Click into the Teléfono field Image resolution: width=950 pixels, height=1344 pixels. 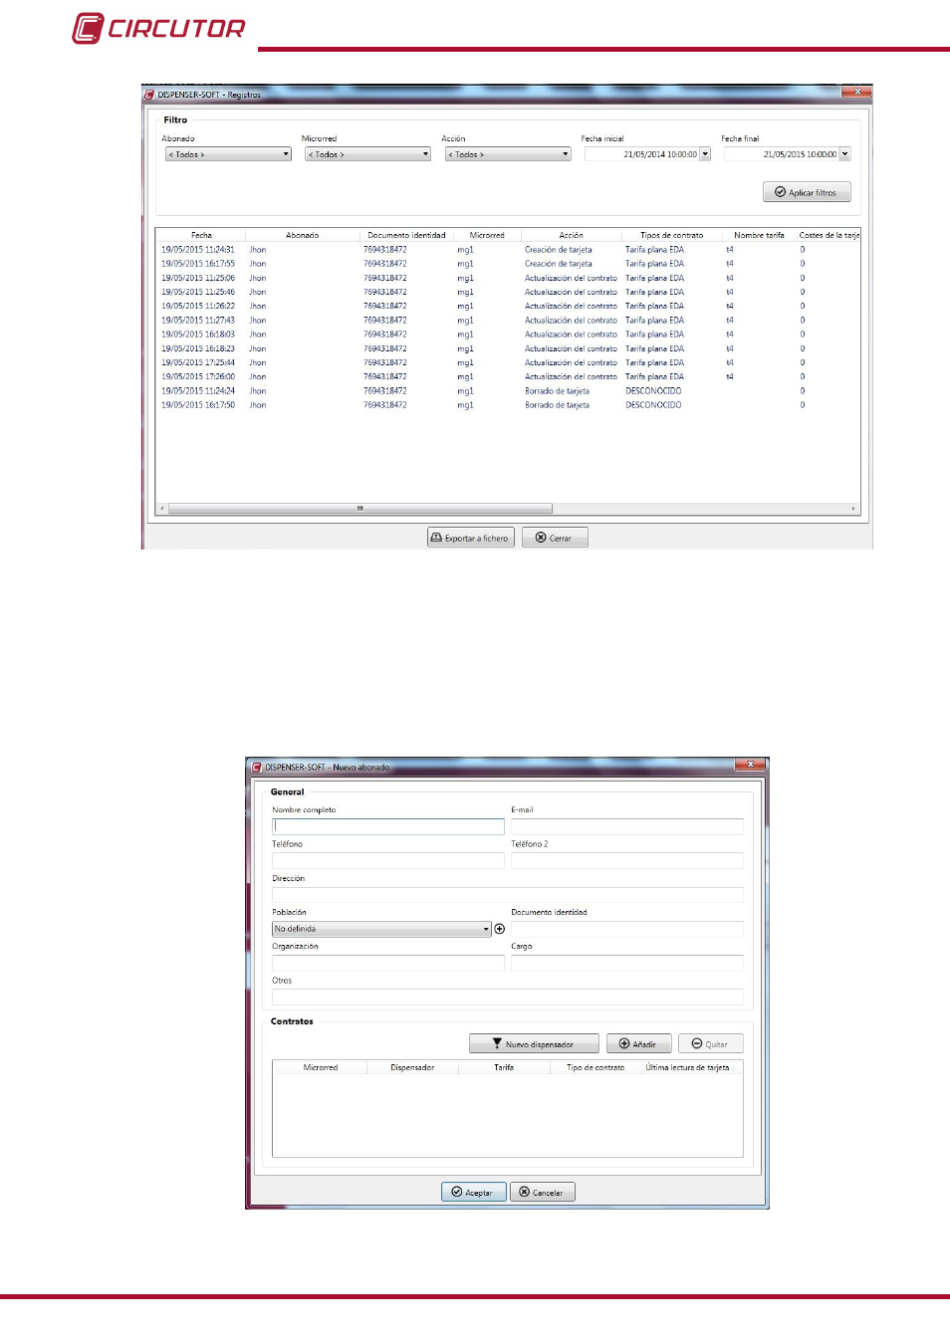(388, 860)
